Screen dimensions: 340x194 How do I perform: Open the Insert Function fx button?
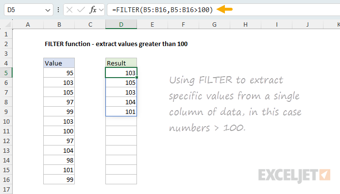(x=93, y=10)
